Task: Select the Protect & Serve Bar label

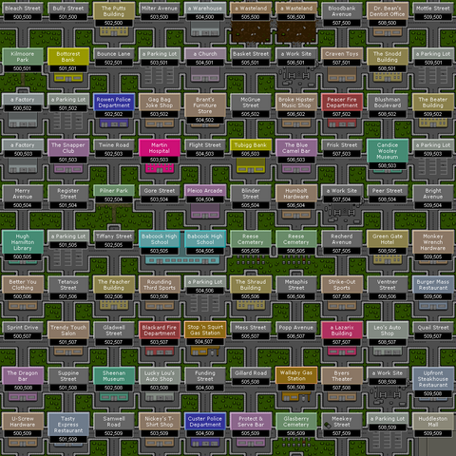Action: 251,422
